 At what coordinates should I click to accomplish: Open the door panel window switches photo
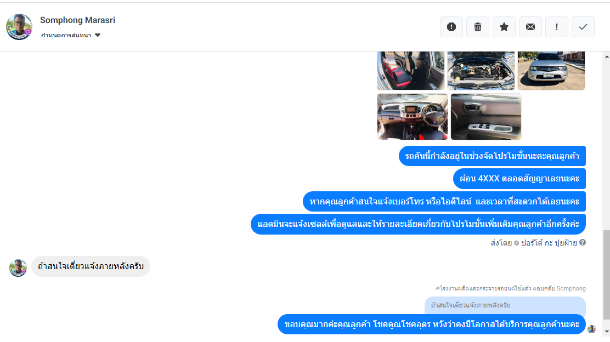pos(486,117)
